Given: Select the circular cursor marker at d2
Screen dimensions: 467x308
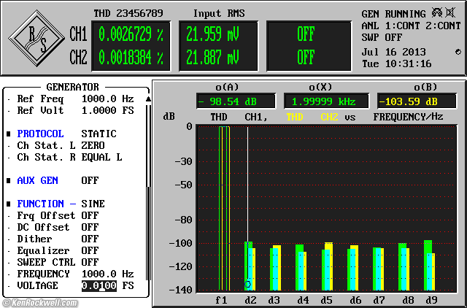Looking at the screenshot, I should (248, 284).
